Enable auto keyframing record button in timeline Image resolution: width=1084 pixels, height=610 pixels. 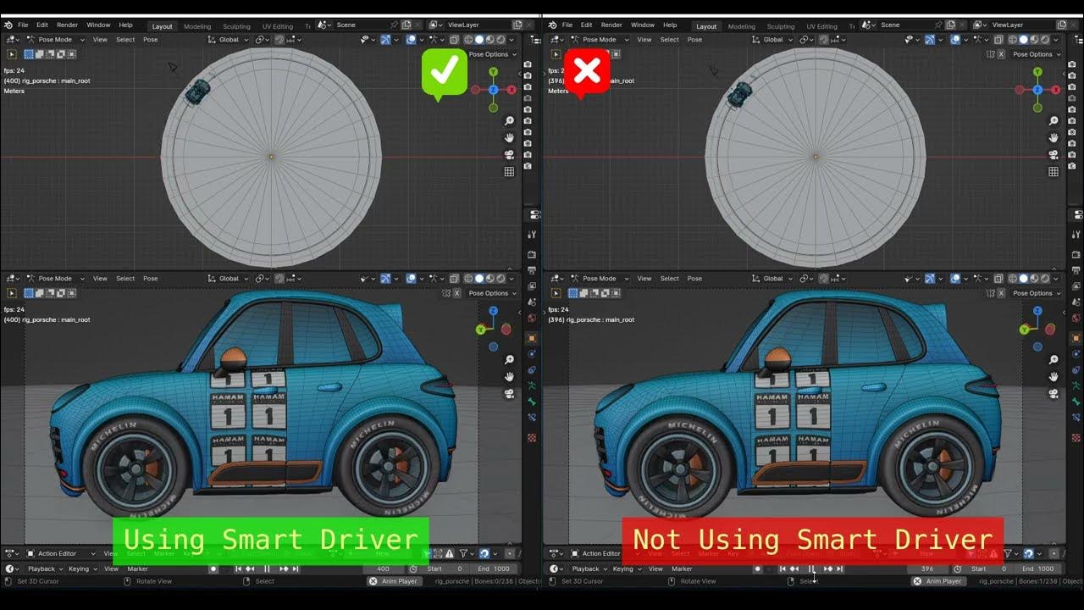tap(213, 569)
